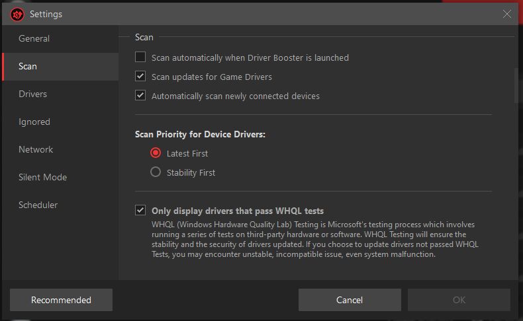Screen dimensions: 523x321
Task: Switch to the Drivers settings tab
Action: click(60, 94)
